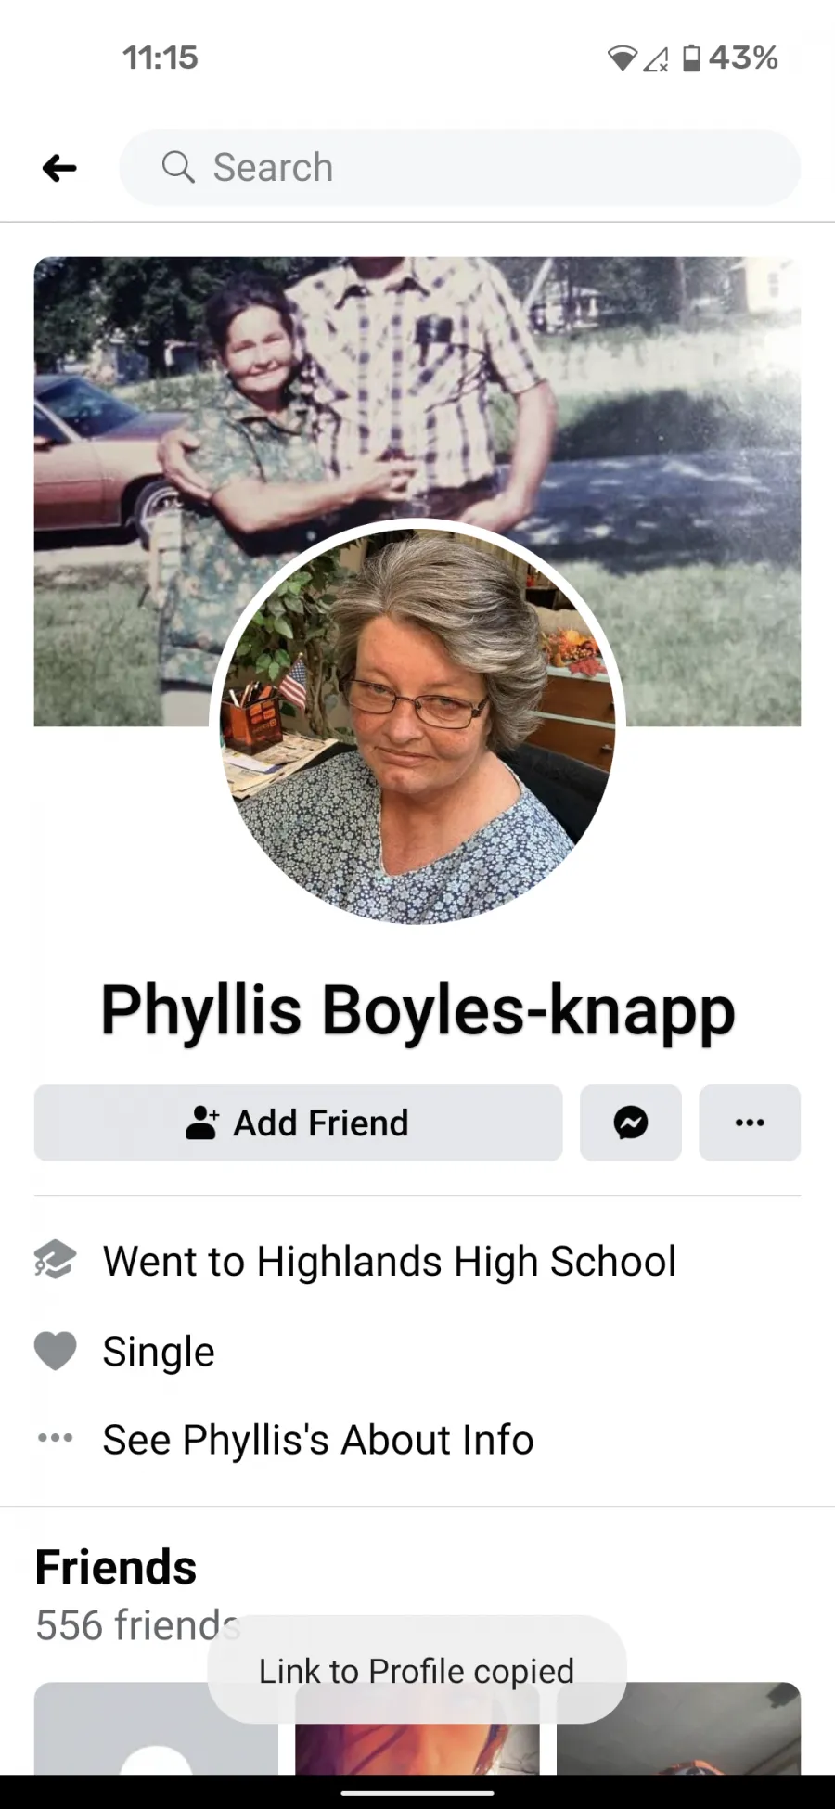Open the rightmost friend thumbnail
This screenshot has height=1809, width=835.
678,1728
